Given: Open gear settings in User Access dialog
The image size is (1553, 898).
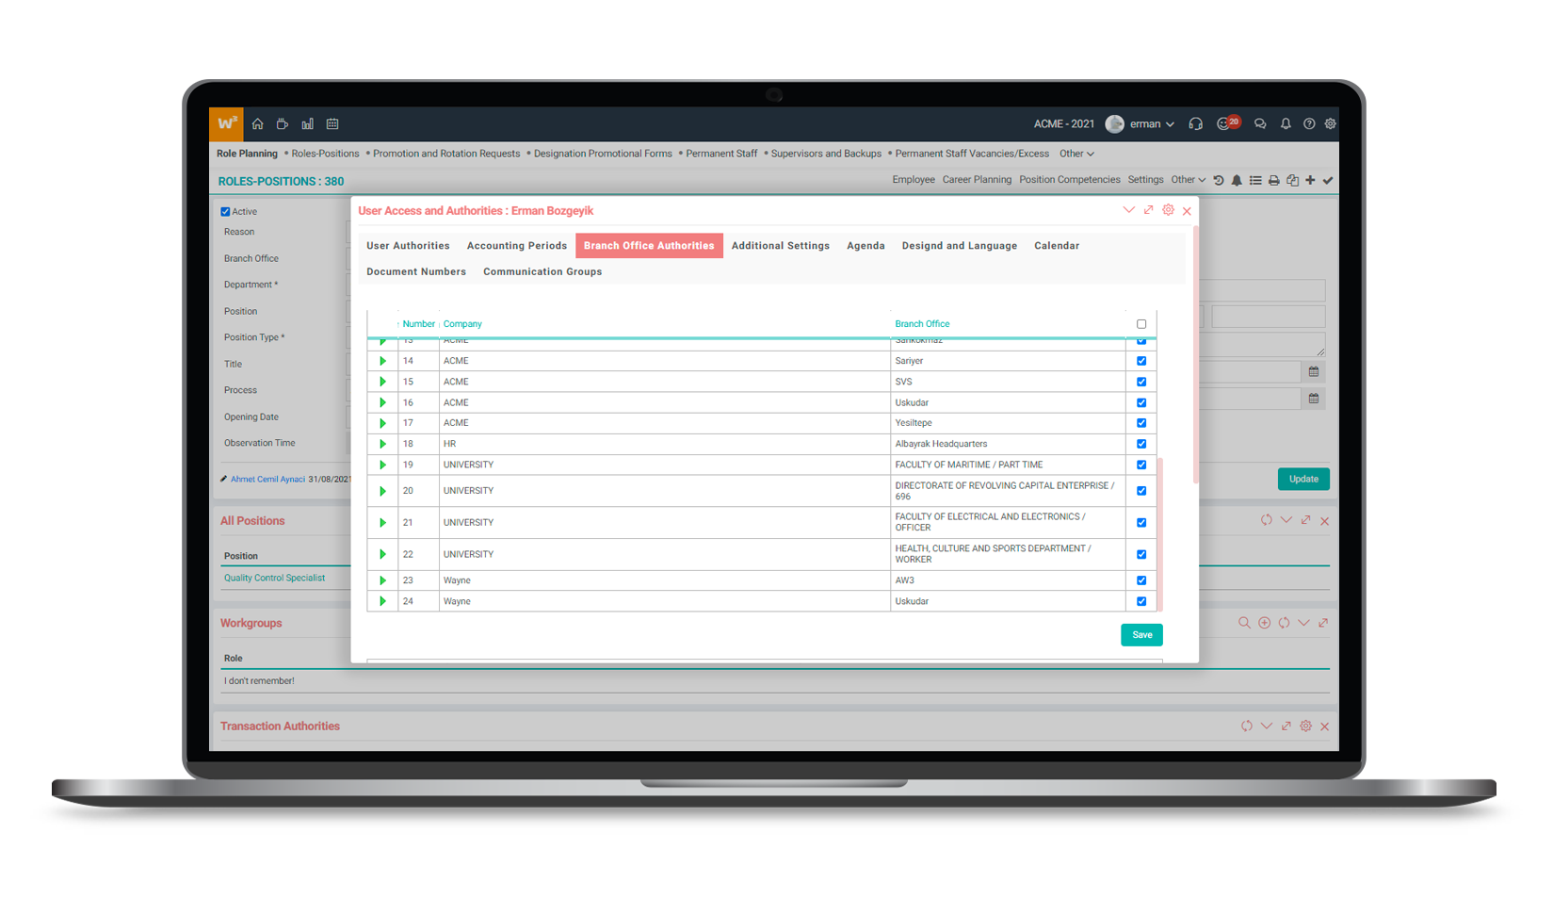Looking at the screenshot, I should point(1168,210).
